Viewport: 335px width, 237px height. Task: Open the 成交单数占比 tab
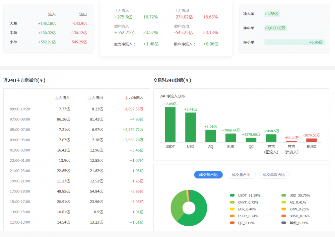click(274, 174)
